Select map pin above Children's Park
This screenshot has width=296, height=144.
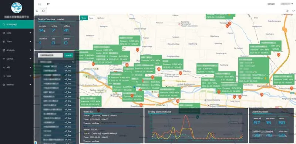pyautogui.click(x=93, y=64)
